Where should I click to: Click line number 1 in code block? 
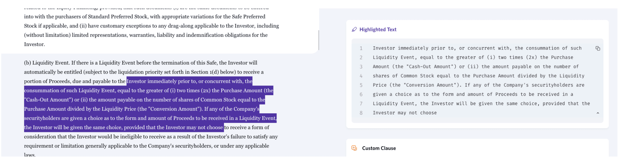pyautogui.click(x=361, y=48)
